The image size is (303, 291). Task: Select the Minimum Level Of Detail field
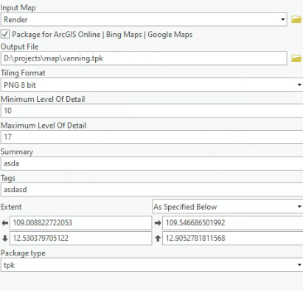(152, 111)
